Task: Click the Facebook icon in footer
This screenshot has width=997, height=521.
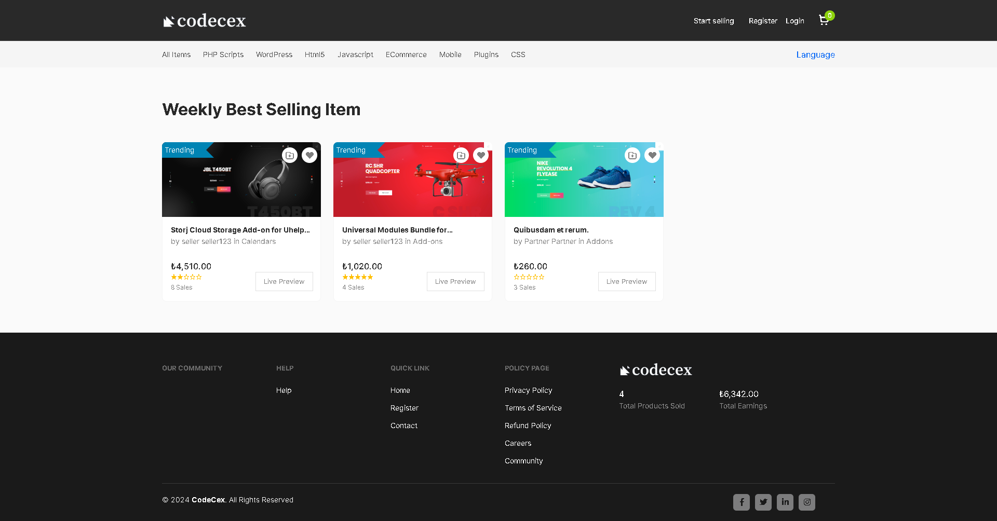Action: [742, 502]
